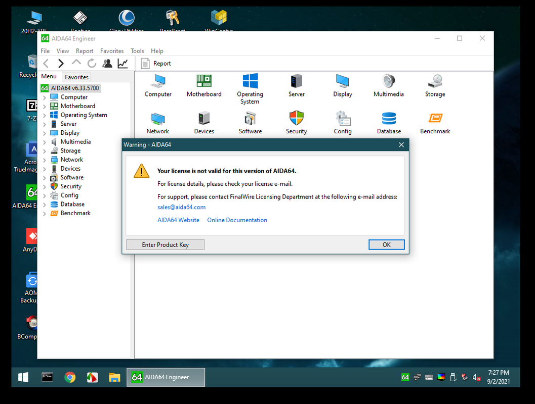Viewport: 535px width, 404px height.
Task: Open the Help menu
Action: tap(157, 50)
